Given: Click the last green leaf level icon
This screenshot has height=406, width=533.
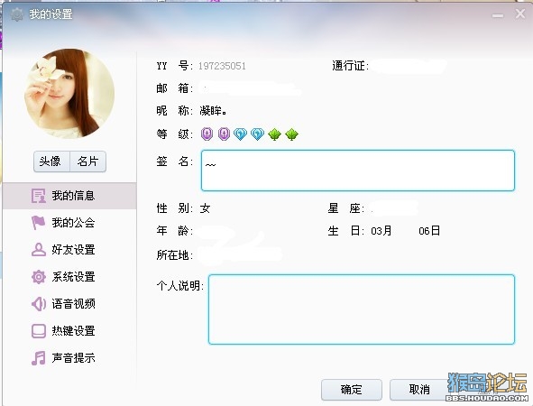Looking at the screenshot, I should pos(291,134).
